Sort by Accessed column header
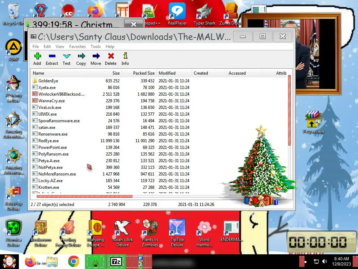 point(244,73)
